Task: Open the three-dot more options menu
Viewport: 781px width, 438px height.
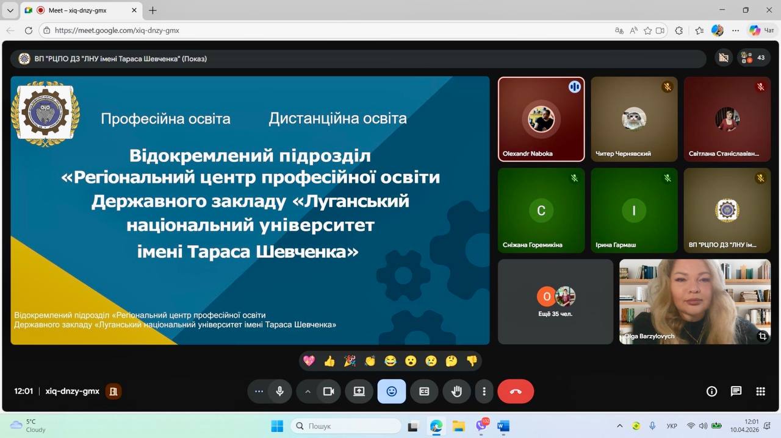Action: [x=484, y=392]
